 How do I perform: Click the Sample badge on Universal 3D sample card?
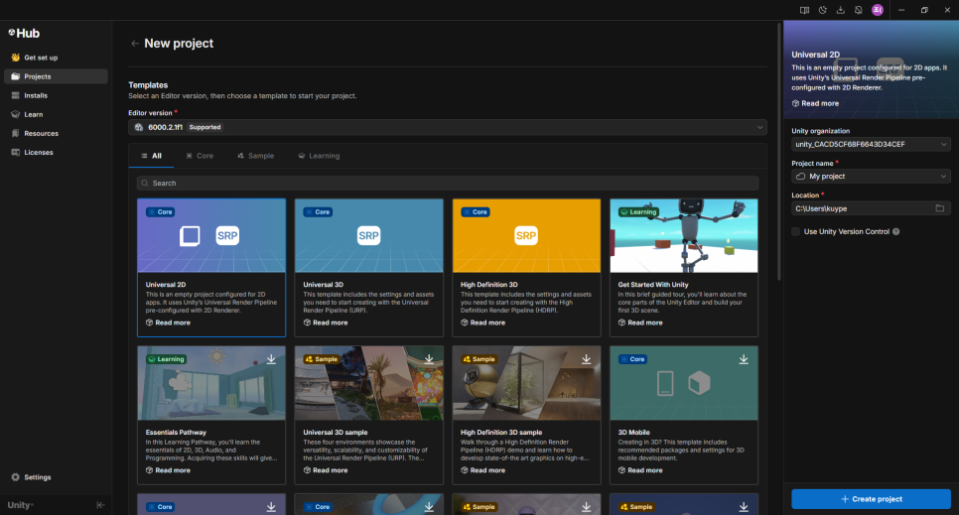(x=322, y=359)
